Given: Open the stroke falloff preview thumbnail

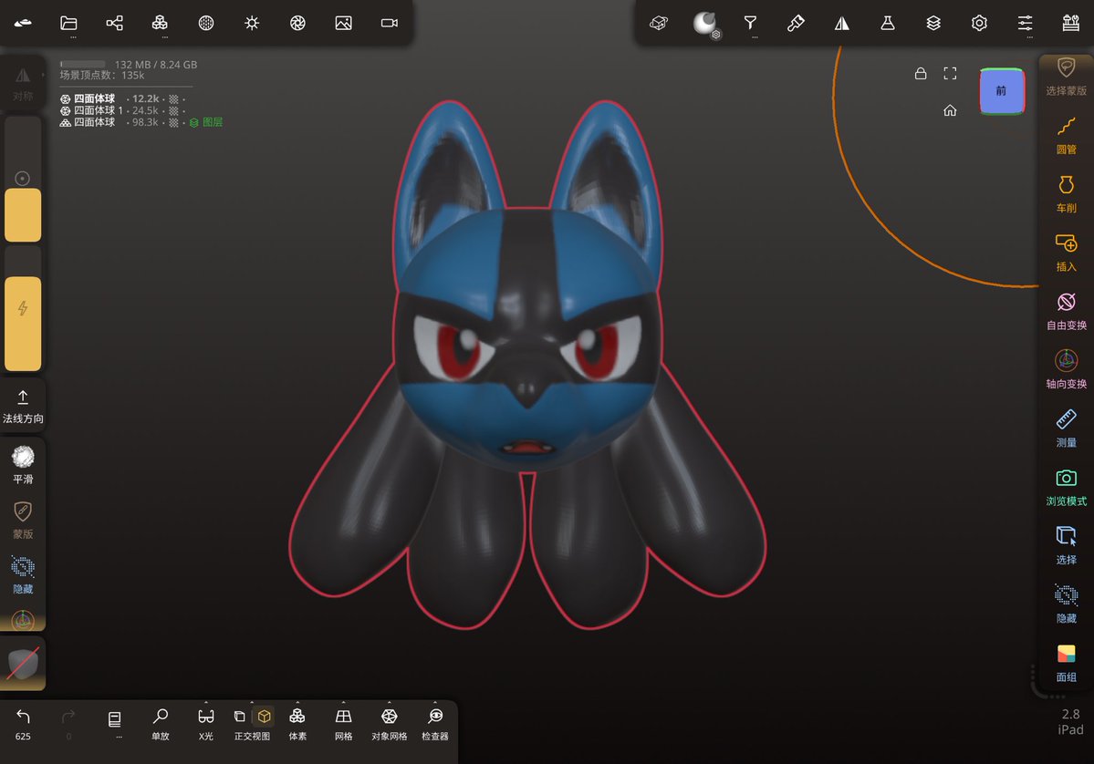Looking at the screenshot, I should (x=22, y=663).
